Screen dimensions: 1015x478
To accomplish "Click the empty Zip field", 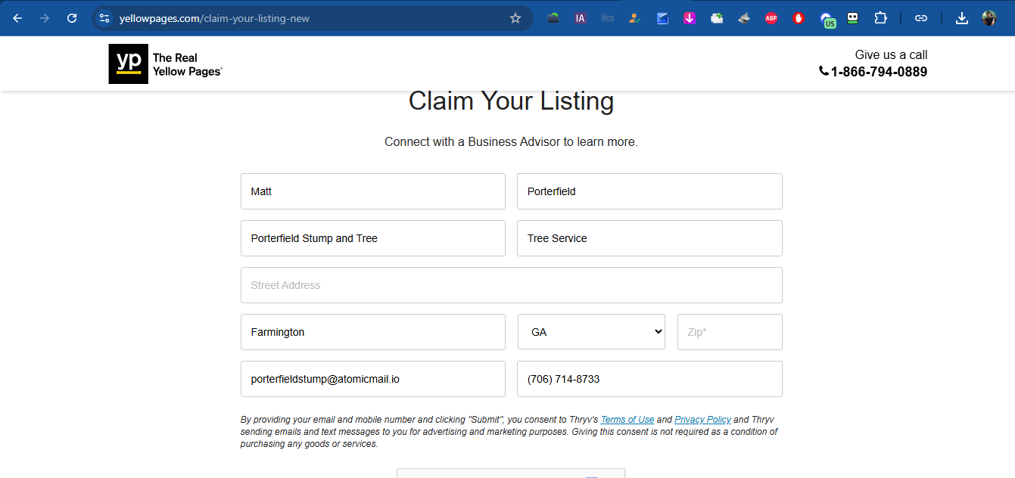I will 730,332.
